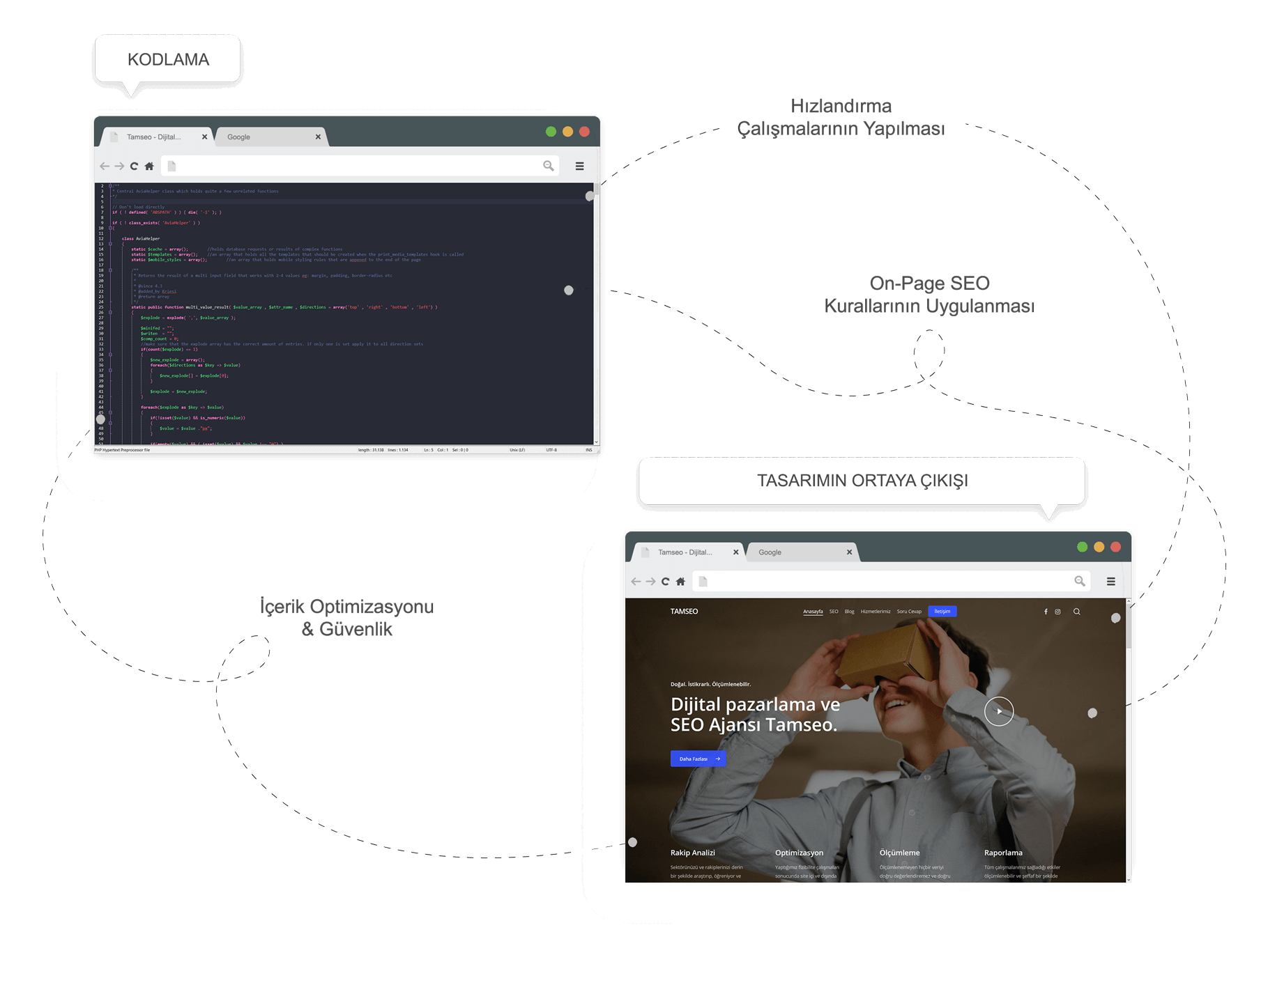Click the Facebook icon in Tamseo site header
This screenshot has width=1268, height=1001.
pos(1046,612)
